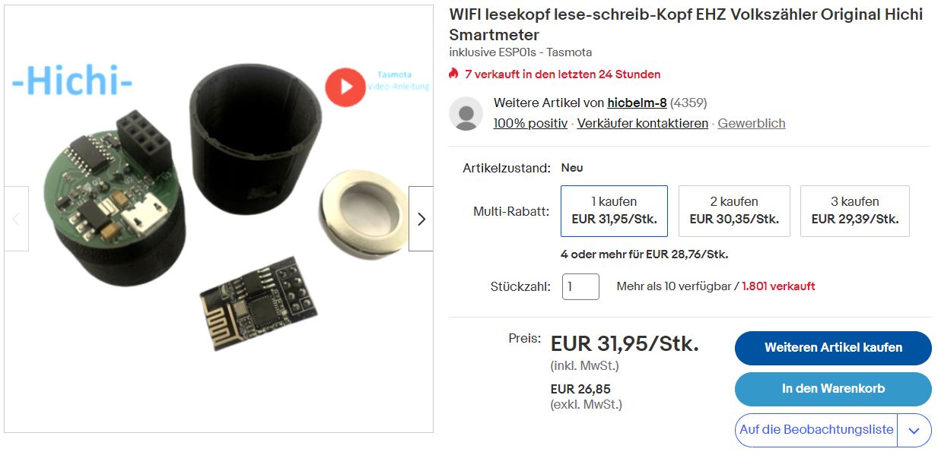Open the 100% positiv feedback link
This screenshot has width=938, height=455.
(530, 123)
